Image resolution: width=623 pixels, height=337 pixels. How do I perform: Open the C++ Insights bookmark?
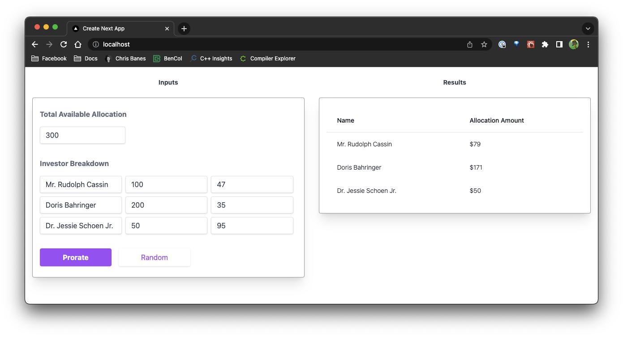pyautogui.click(x=211, y=59)
